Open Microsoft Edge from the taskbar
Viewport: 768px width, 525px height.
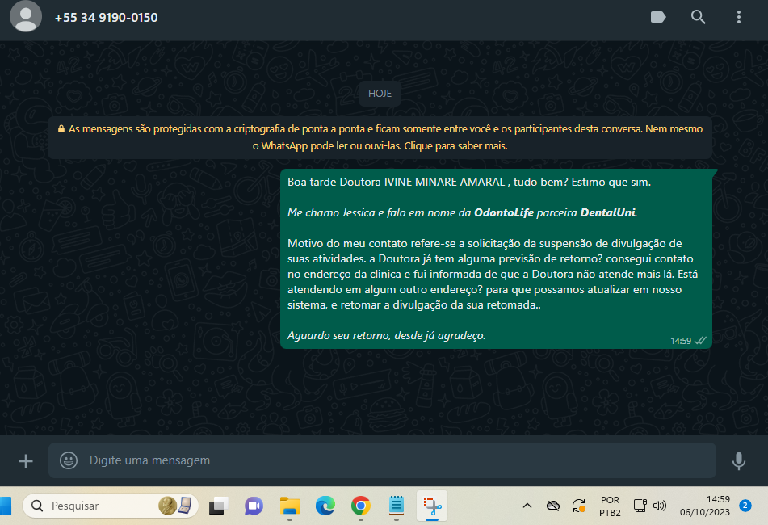(325, 506)
